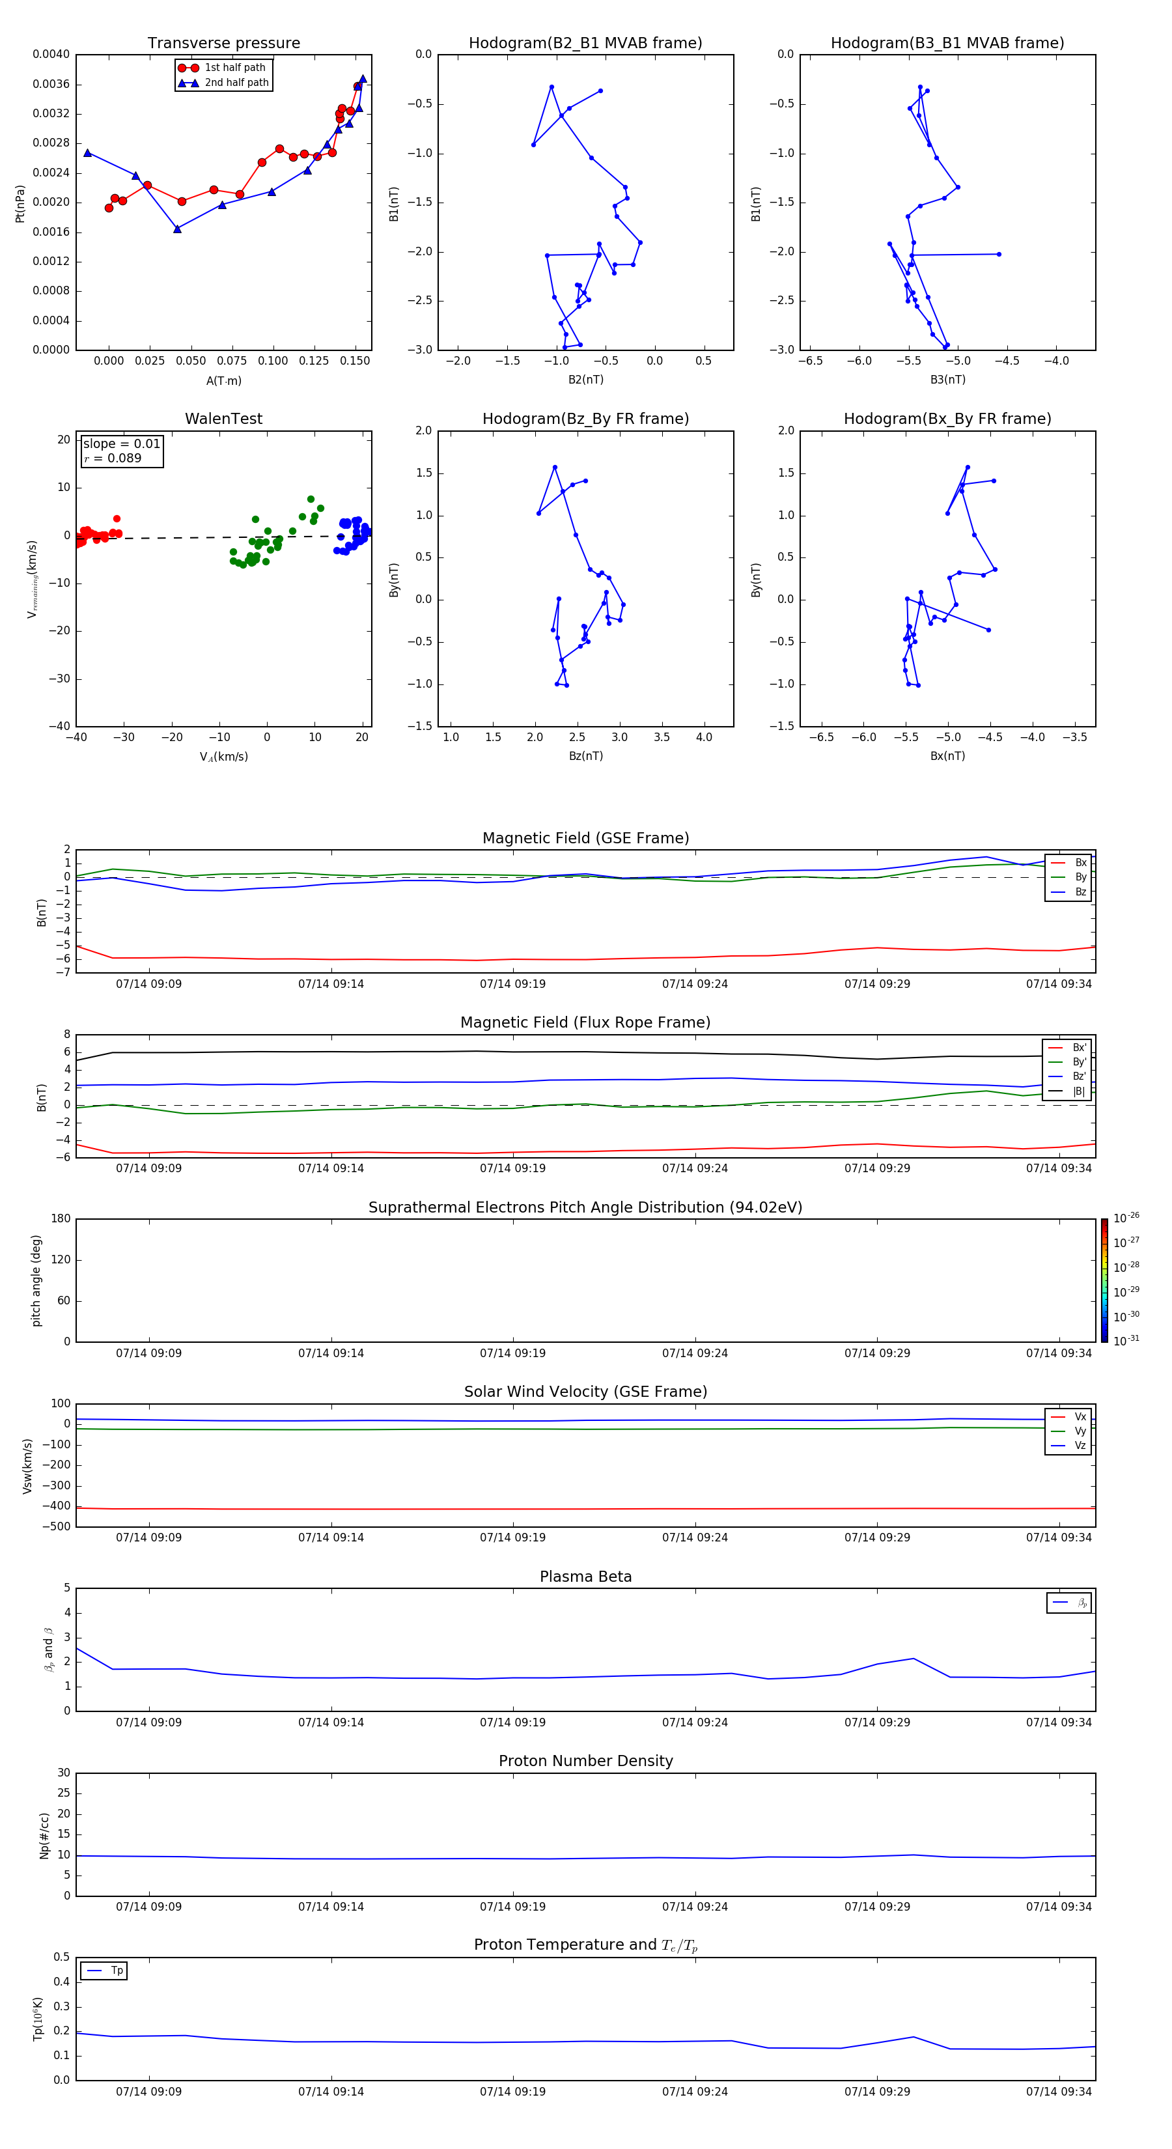Select the 'Proton Temperature and Te/Tp' title

point(585,1945)
